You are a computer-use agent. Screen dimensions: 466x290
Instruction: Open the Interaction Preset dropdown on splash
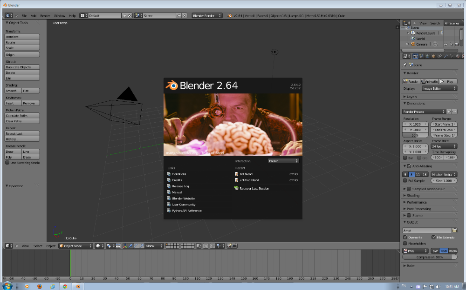tap(283, 161)
